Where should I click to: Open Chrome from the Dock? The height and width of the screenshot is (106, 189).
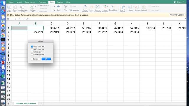pos(3,35)
